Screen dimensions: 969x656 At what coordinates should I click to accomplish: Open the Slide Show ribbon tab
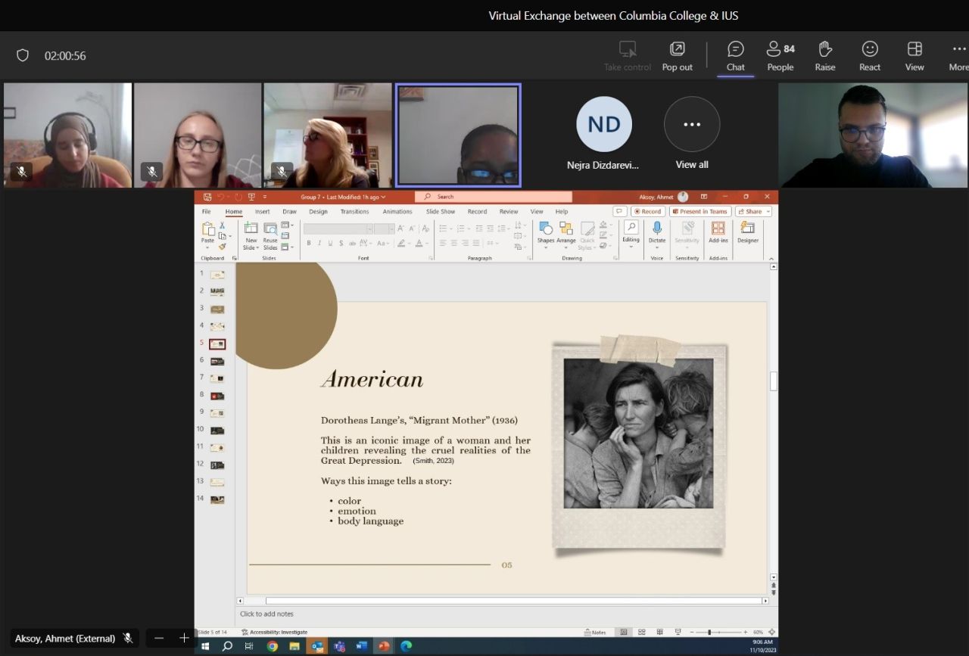coord(440,212)
